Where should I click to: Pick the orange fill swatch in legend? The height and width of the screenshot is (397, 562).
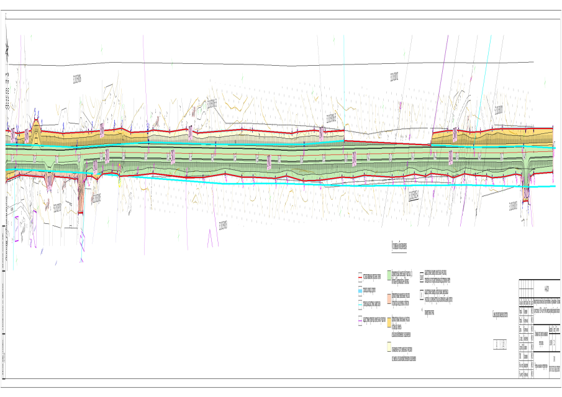pos(389,323)
